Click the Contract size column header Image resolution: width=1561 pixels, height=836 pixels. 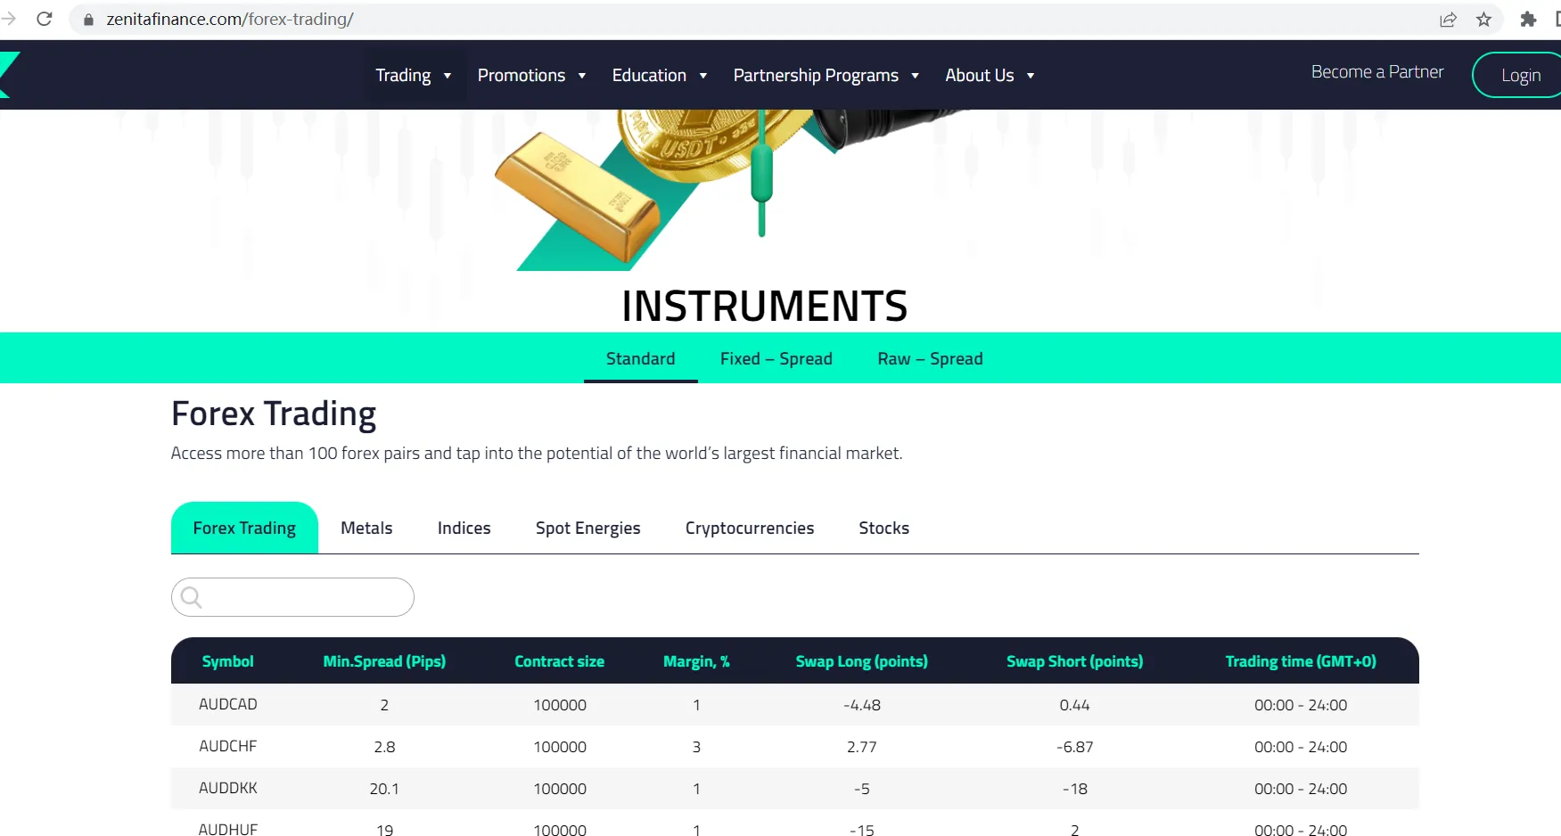tap(559, 661)
